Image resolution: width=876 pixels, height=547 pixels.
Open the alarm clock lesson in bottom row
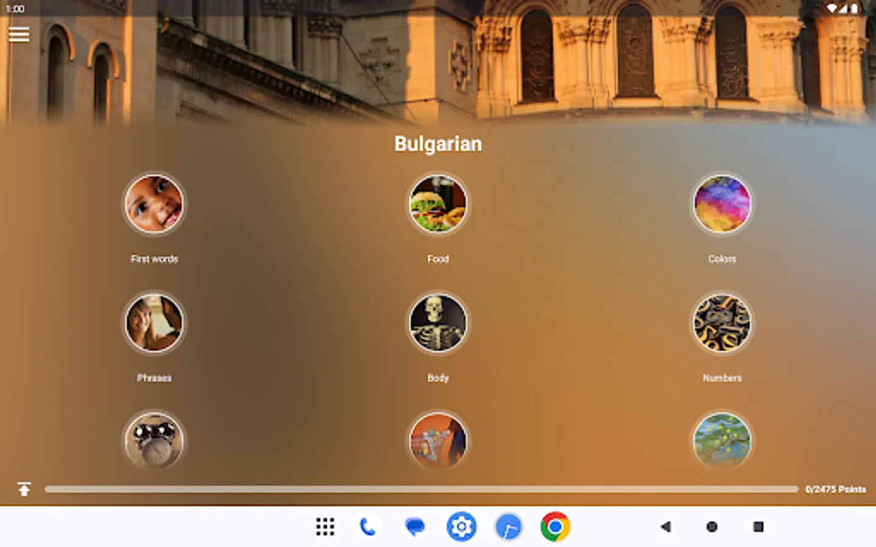coord(154,442)
